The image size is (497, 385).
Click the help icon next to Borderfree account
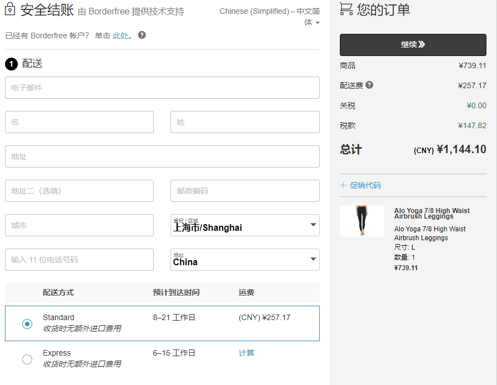click(142, 35)
